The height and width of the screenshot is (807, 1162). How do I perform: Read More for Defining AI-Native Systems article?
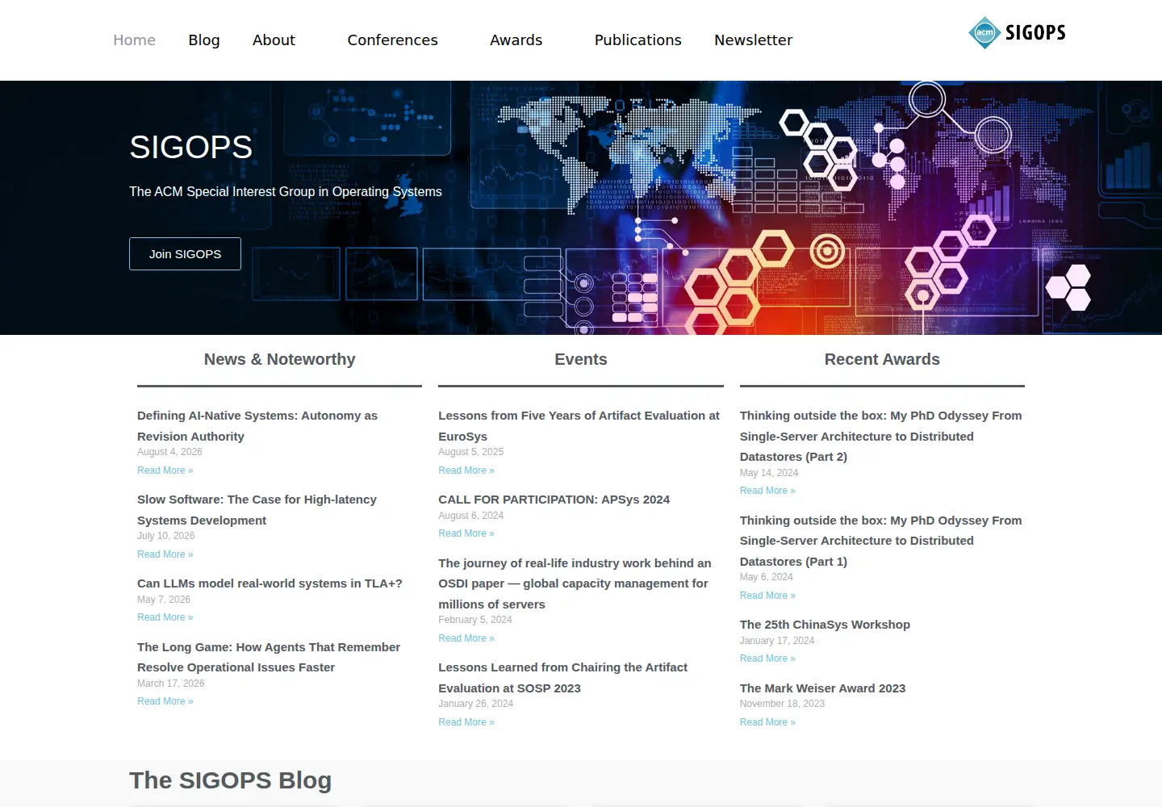(x=165, y=470)
